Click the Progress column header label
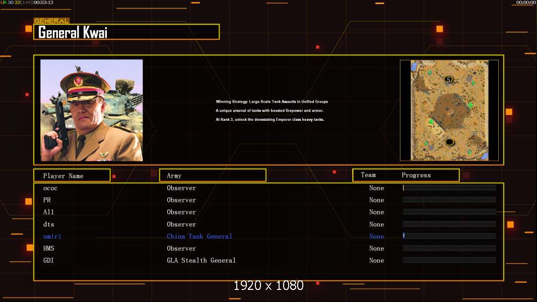The image size is (537, 302). (416, 175)
